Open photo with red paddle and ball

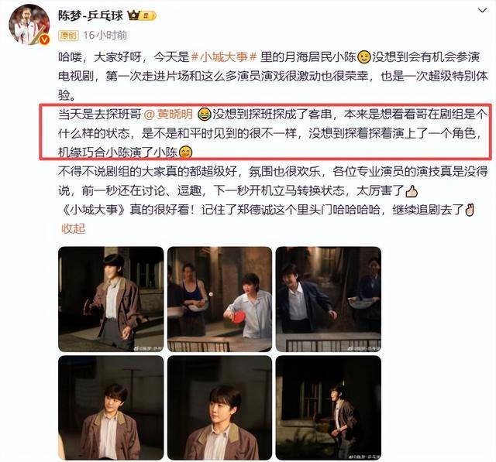coord(219,299)
